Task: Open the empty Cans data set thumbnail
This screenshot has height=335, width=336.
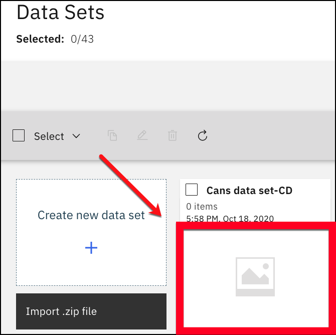Action: point(256,278)
